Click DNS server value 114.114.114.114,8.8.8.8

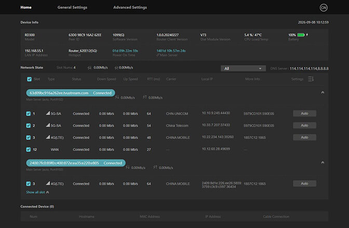[309, 69]
